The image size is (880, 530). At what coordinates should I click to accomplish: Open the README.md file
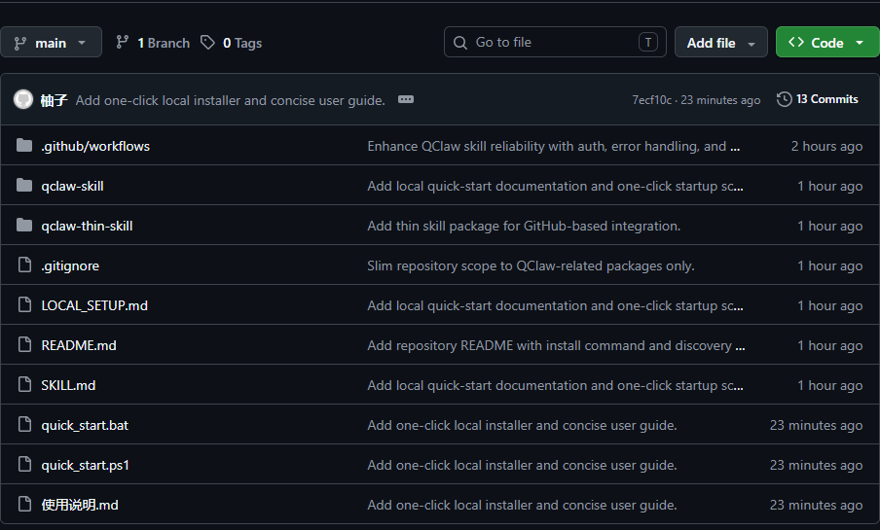click(79, 345)
